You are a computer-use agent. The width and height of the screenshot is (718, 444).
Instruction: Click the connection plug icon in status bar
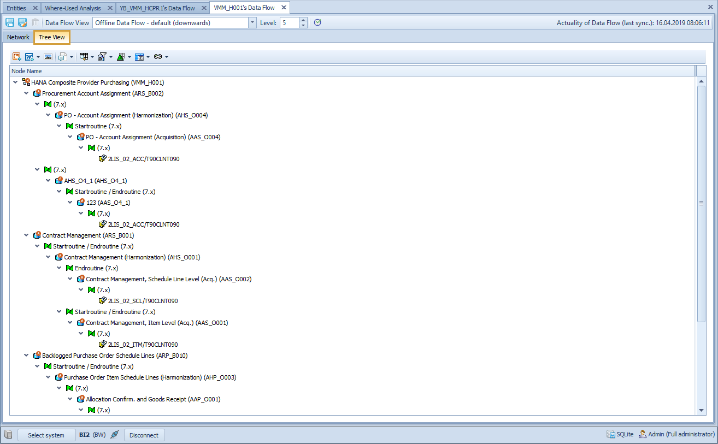point(114,435)
